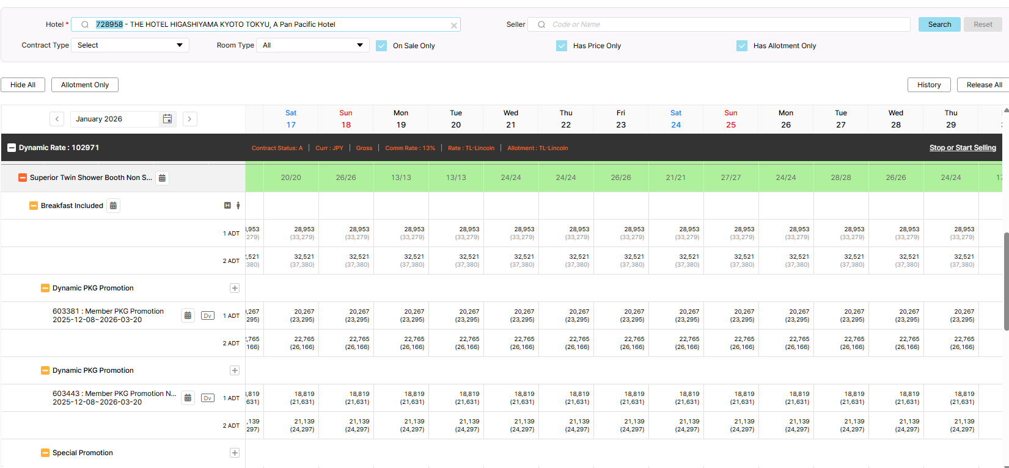Open the Contract Type dropdown
The width and height of the screenshot is (1009, 468).
tap(130, 45)
